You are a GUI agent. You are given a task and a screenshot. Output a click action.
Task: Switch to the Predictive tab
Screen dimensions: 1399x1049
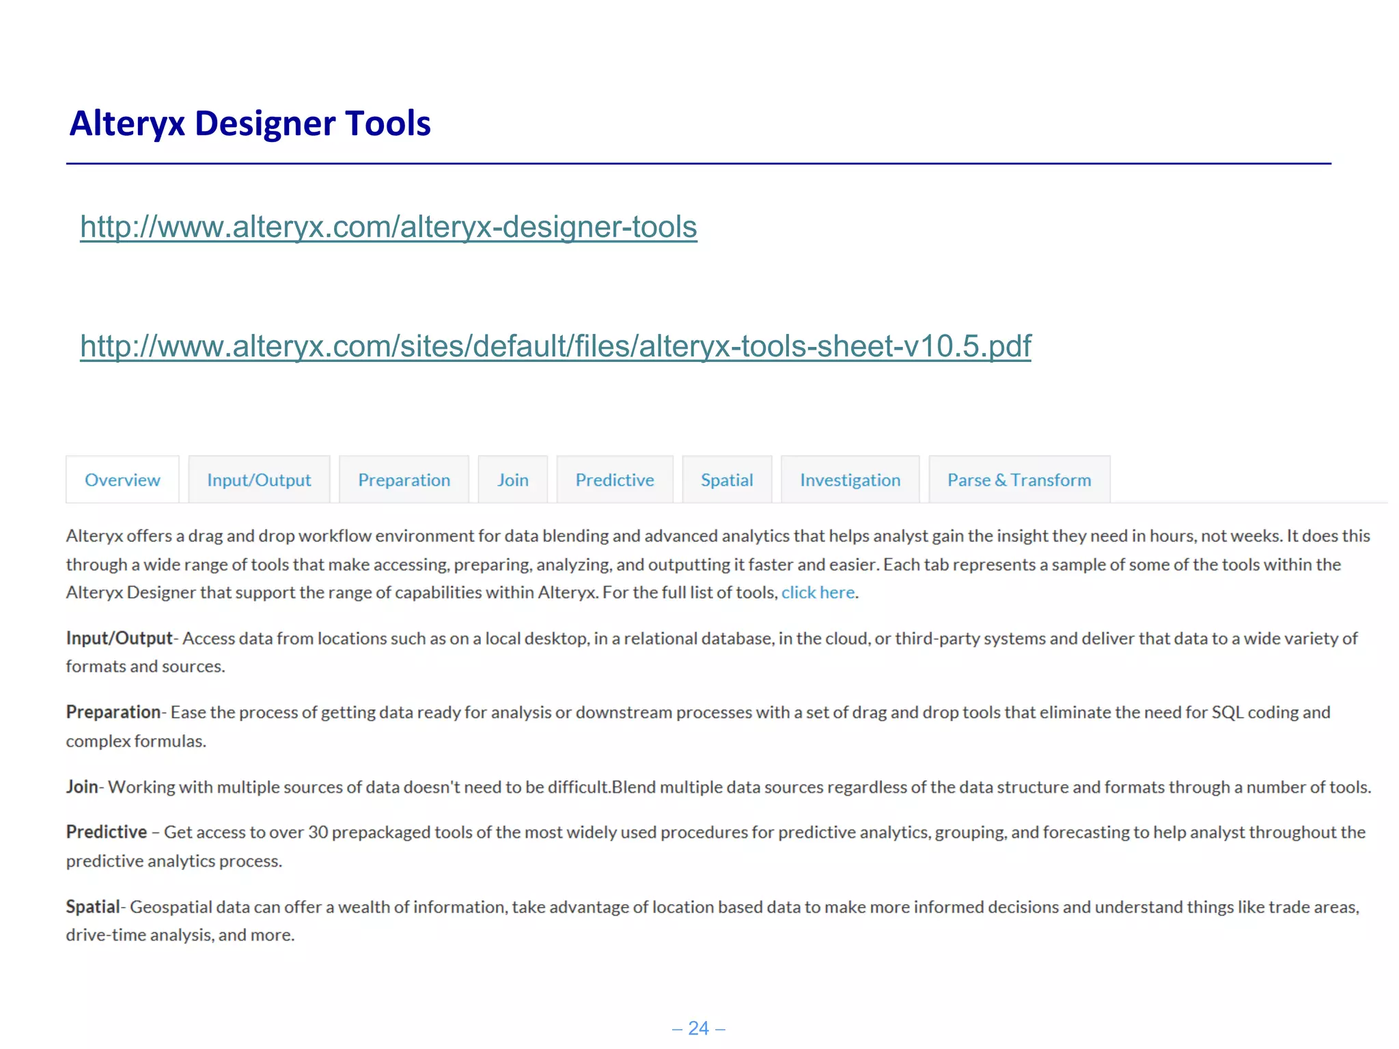point(615,480)
